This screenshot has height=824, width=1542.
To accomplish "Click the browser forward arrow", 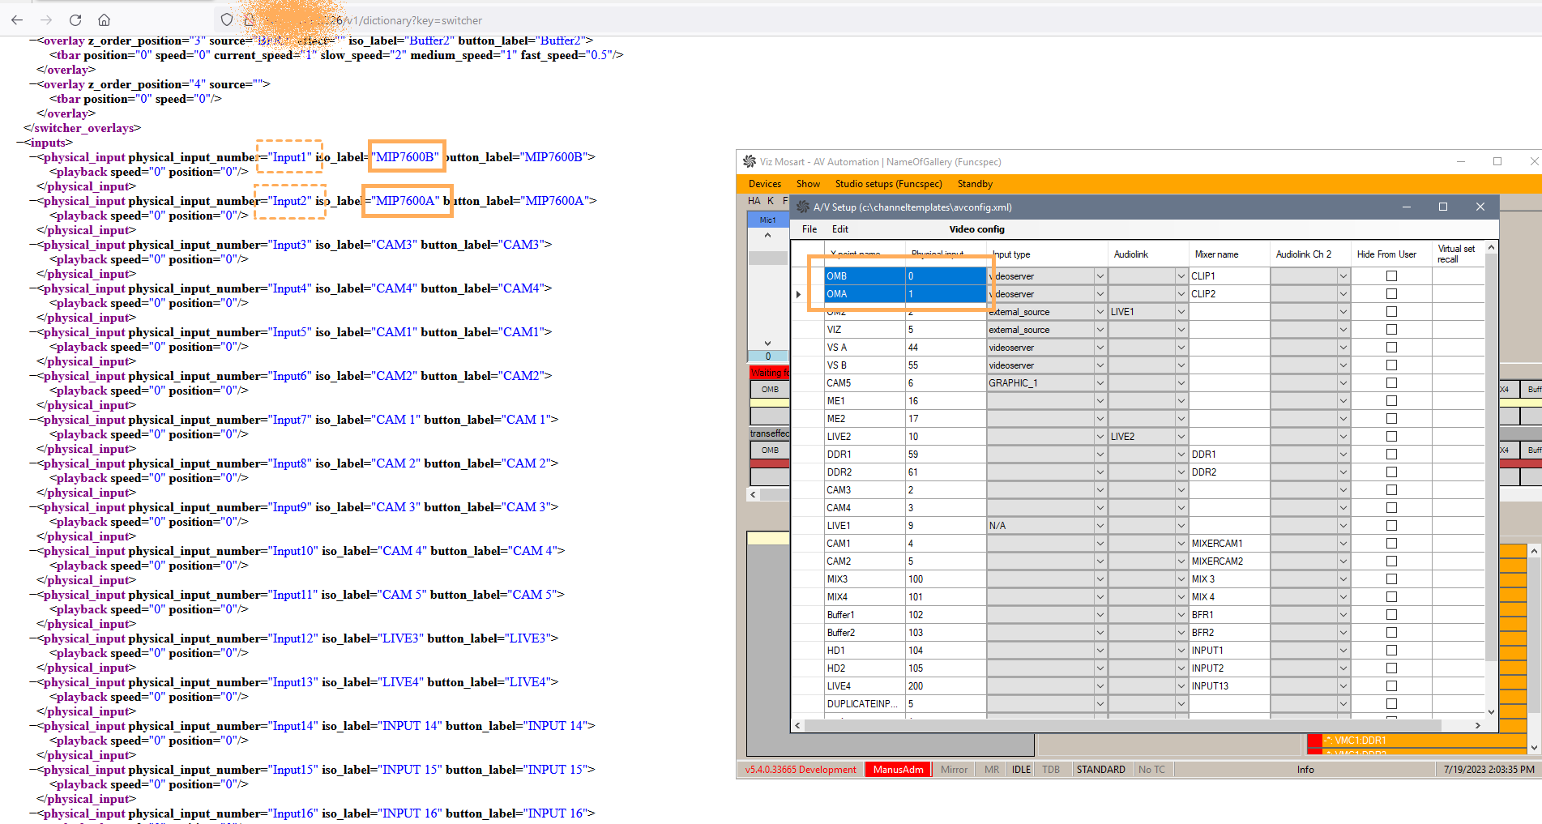I will click(x=46, y=20).
